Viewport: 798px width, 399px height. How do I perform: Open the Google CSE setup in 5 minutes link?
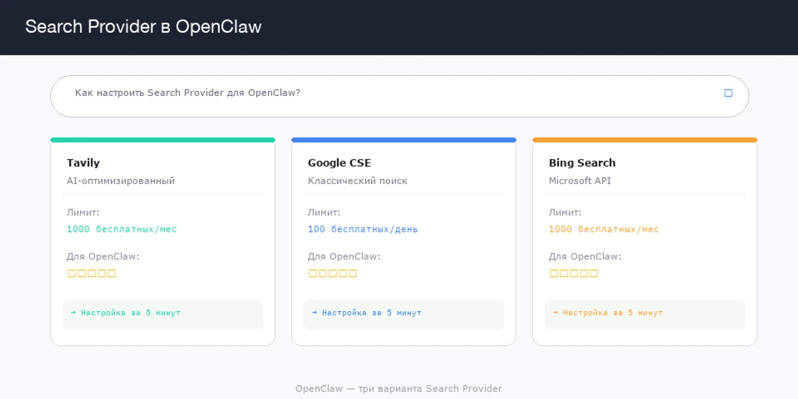pos(403,314)
